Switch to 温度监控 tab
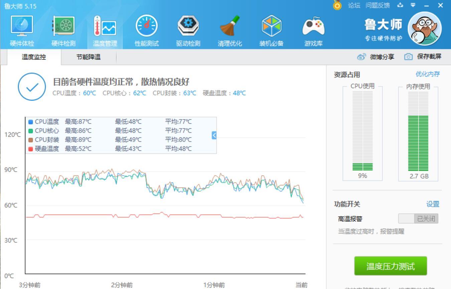The height and width of the screenshot is (289, 451). click(34, 57)
